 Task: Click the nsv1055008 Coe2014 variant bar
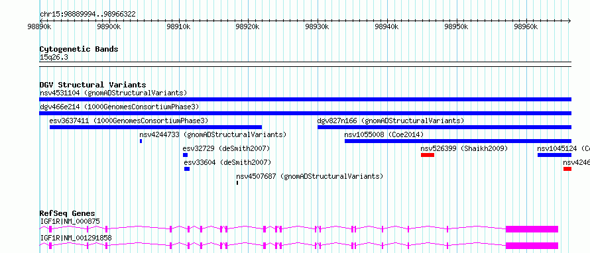click(x=458, y=141)
